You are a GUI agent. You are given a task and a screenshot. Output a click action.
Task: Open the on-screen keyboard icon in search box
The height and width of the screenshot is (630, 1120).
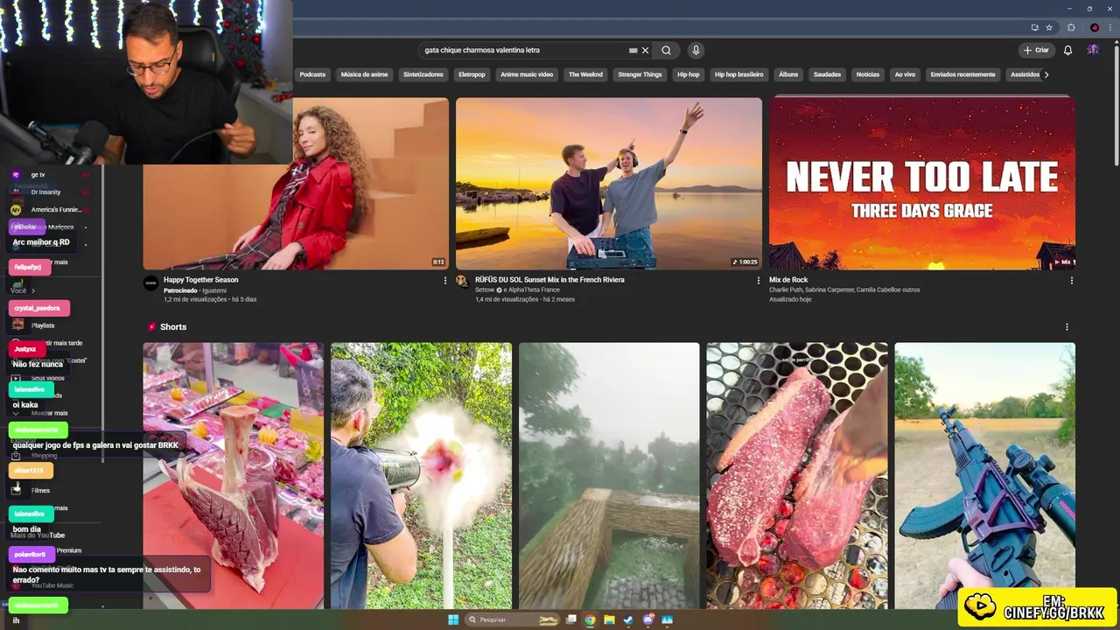coord(633,50)
